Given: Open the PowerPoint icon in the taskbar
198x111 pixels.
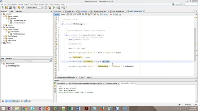Looking at the screenshot, I should coord(48,109).
